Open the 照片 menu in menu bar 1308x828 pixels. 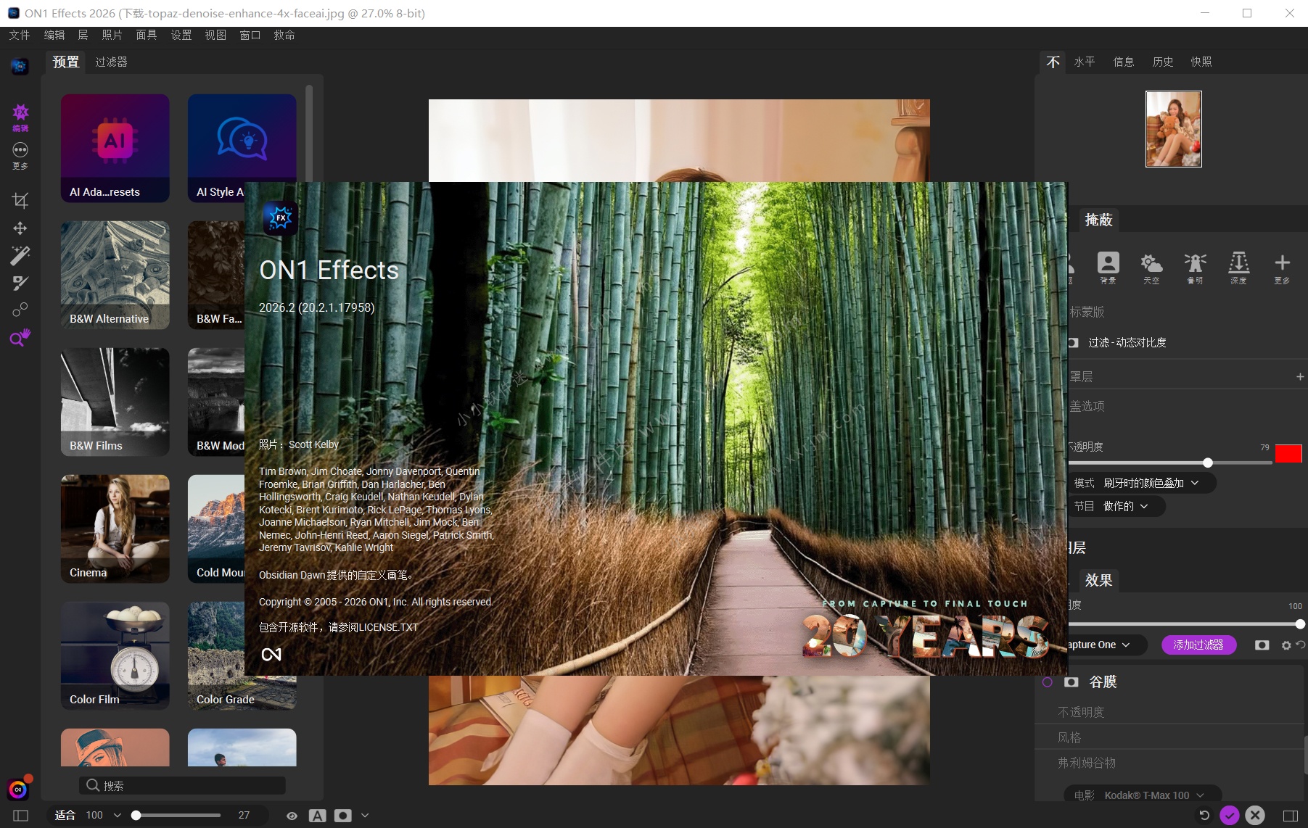[112, 35]
